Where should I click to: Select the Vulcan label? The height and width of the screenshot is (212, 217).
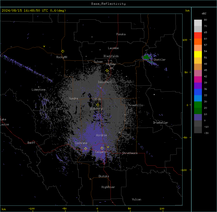coord(136,199)
